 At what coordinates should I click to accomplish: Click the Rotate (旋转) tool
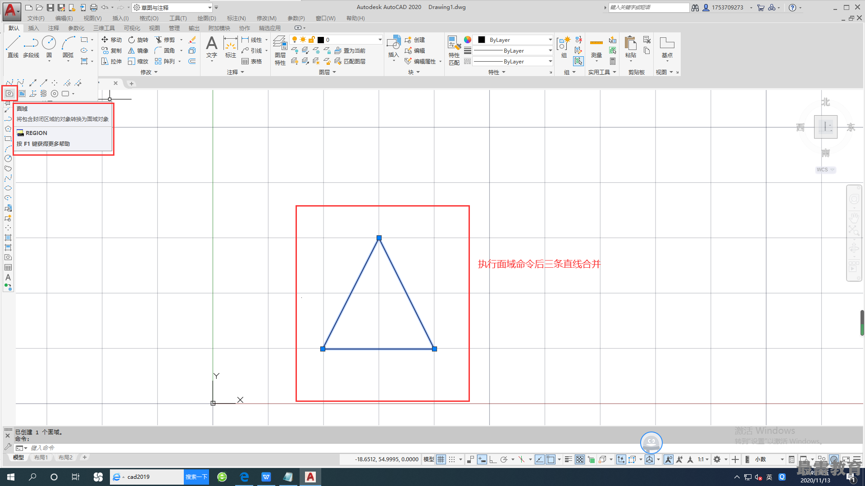(138, 40)
